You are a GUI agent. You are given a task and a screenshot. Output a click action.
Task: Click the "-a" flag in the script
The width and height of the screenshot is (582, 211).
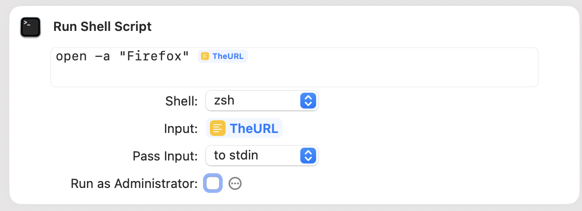pyautogui.click(x=101, y=57)
